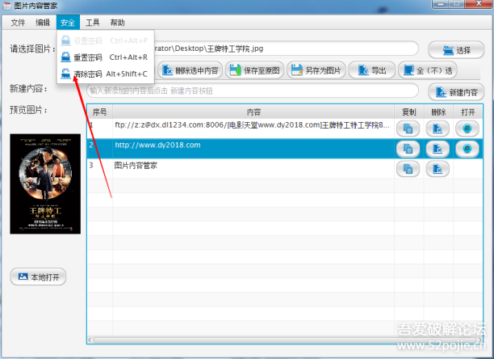
Task: Delete icon for http://www.dy2018.com row
Action: [437, 149]
